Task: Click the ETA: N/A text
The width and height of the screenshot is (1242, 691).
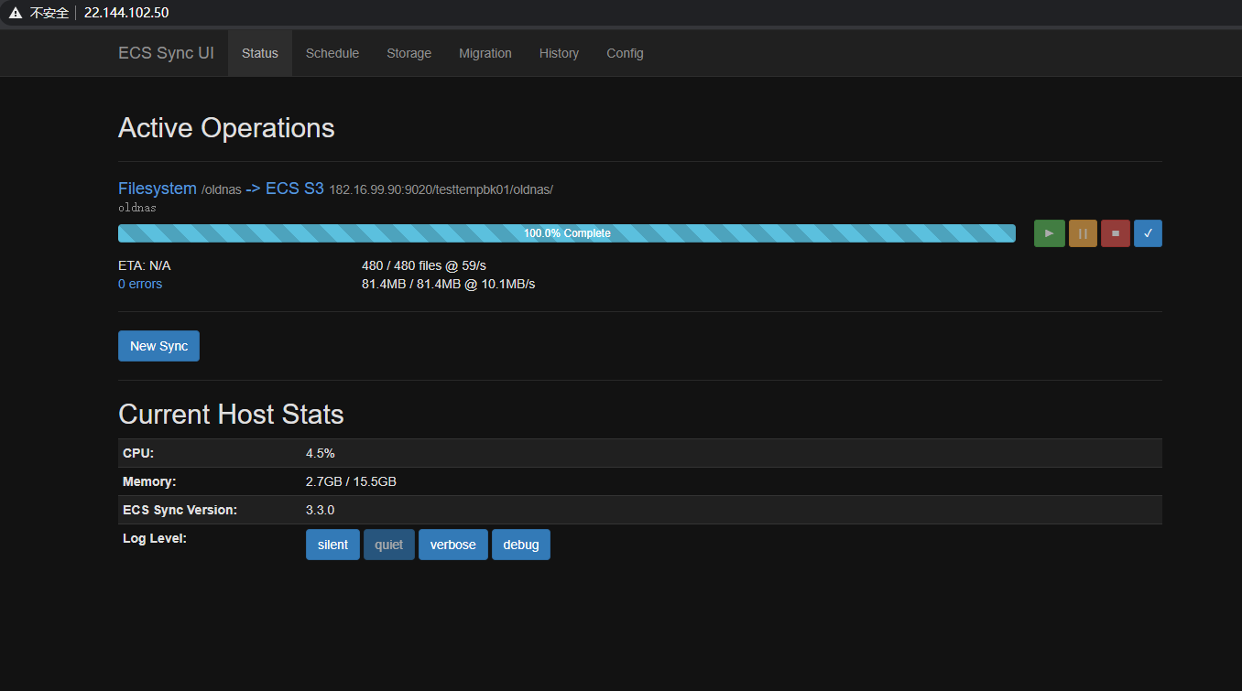Action: pos(145,265)
